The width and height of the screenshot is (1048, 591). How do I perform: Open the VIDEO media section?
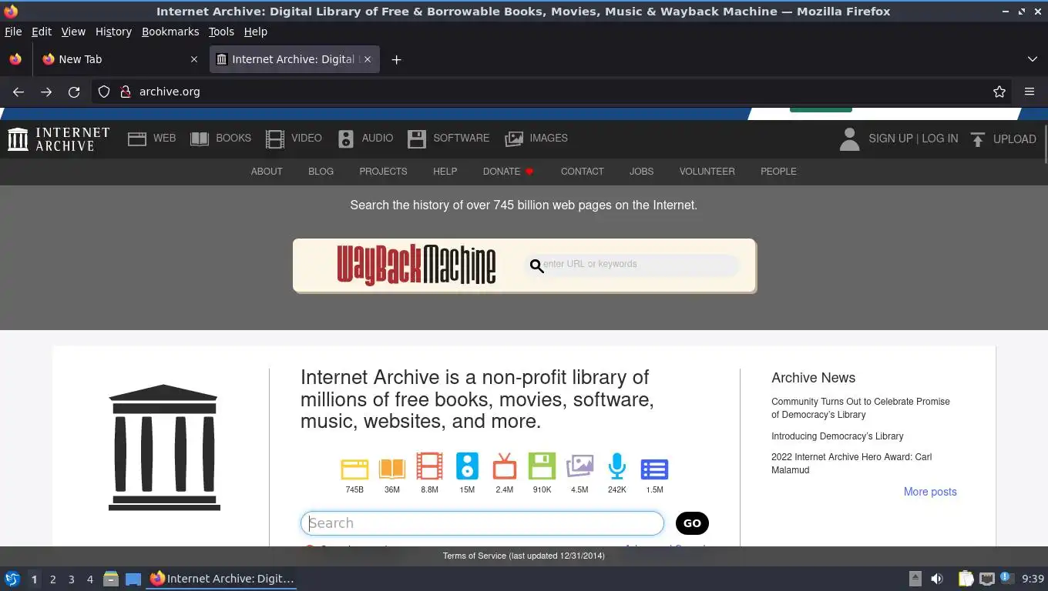(x=294, y=139)
